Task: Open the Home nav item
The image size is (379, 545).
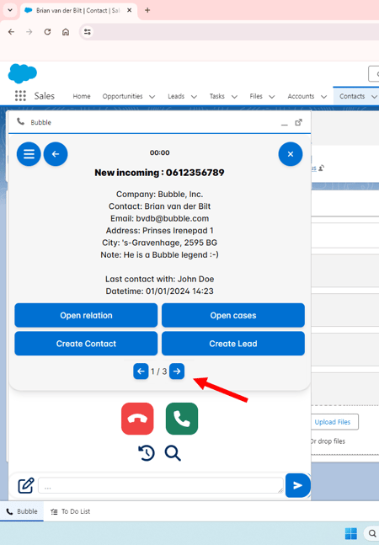Action: (x=82, y=96)
